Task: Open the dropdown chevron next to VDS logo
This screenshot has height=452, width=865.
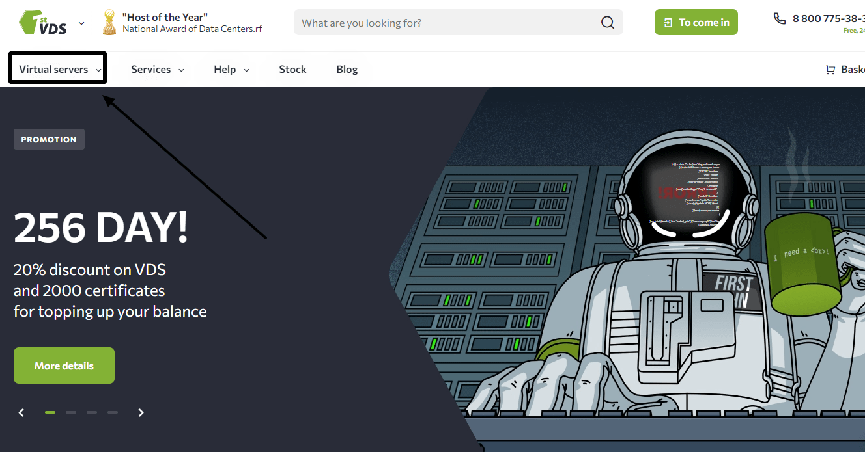Action: tap(81, 23)
